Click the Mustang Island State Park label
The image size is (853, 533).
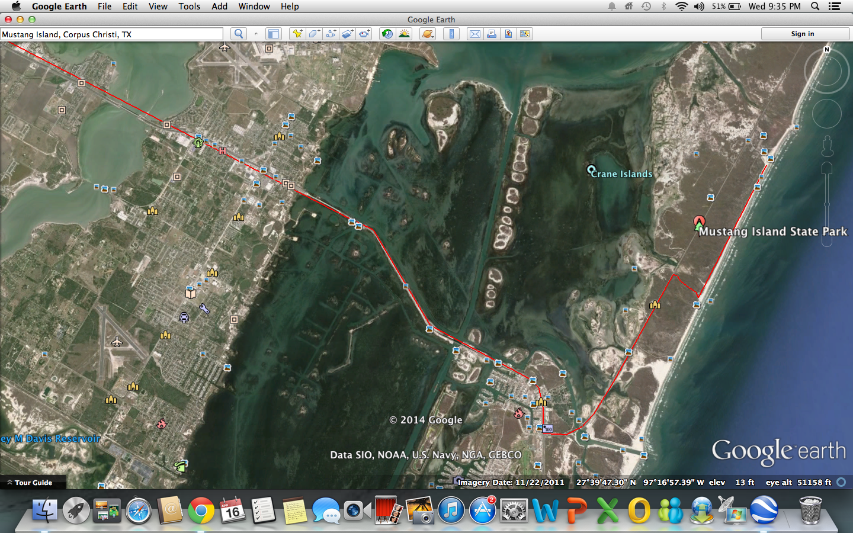click(773, 232)
